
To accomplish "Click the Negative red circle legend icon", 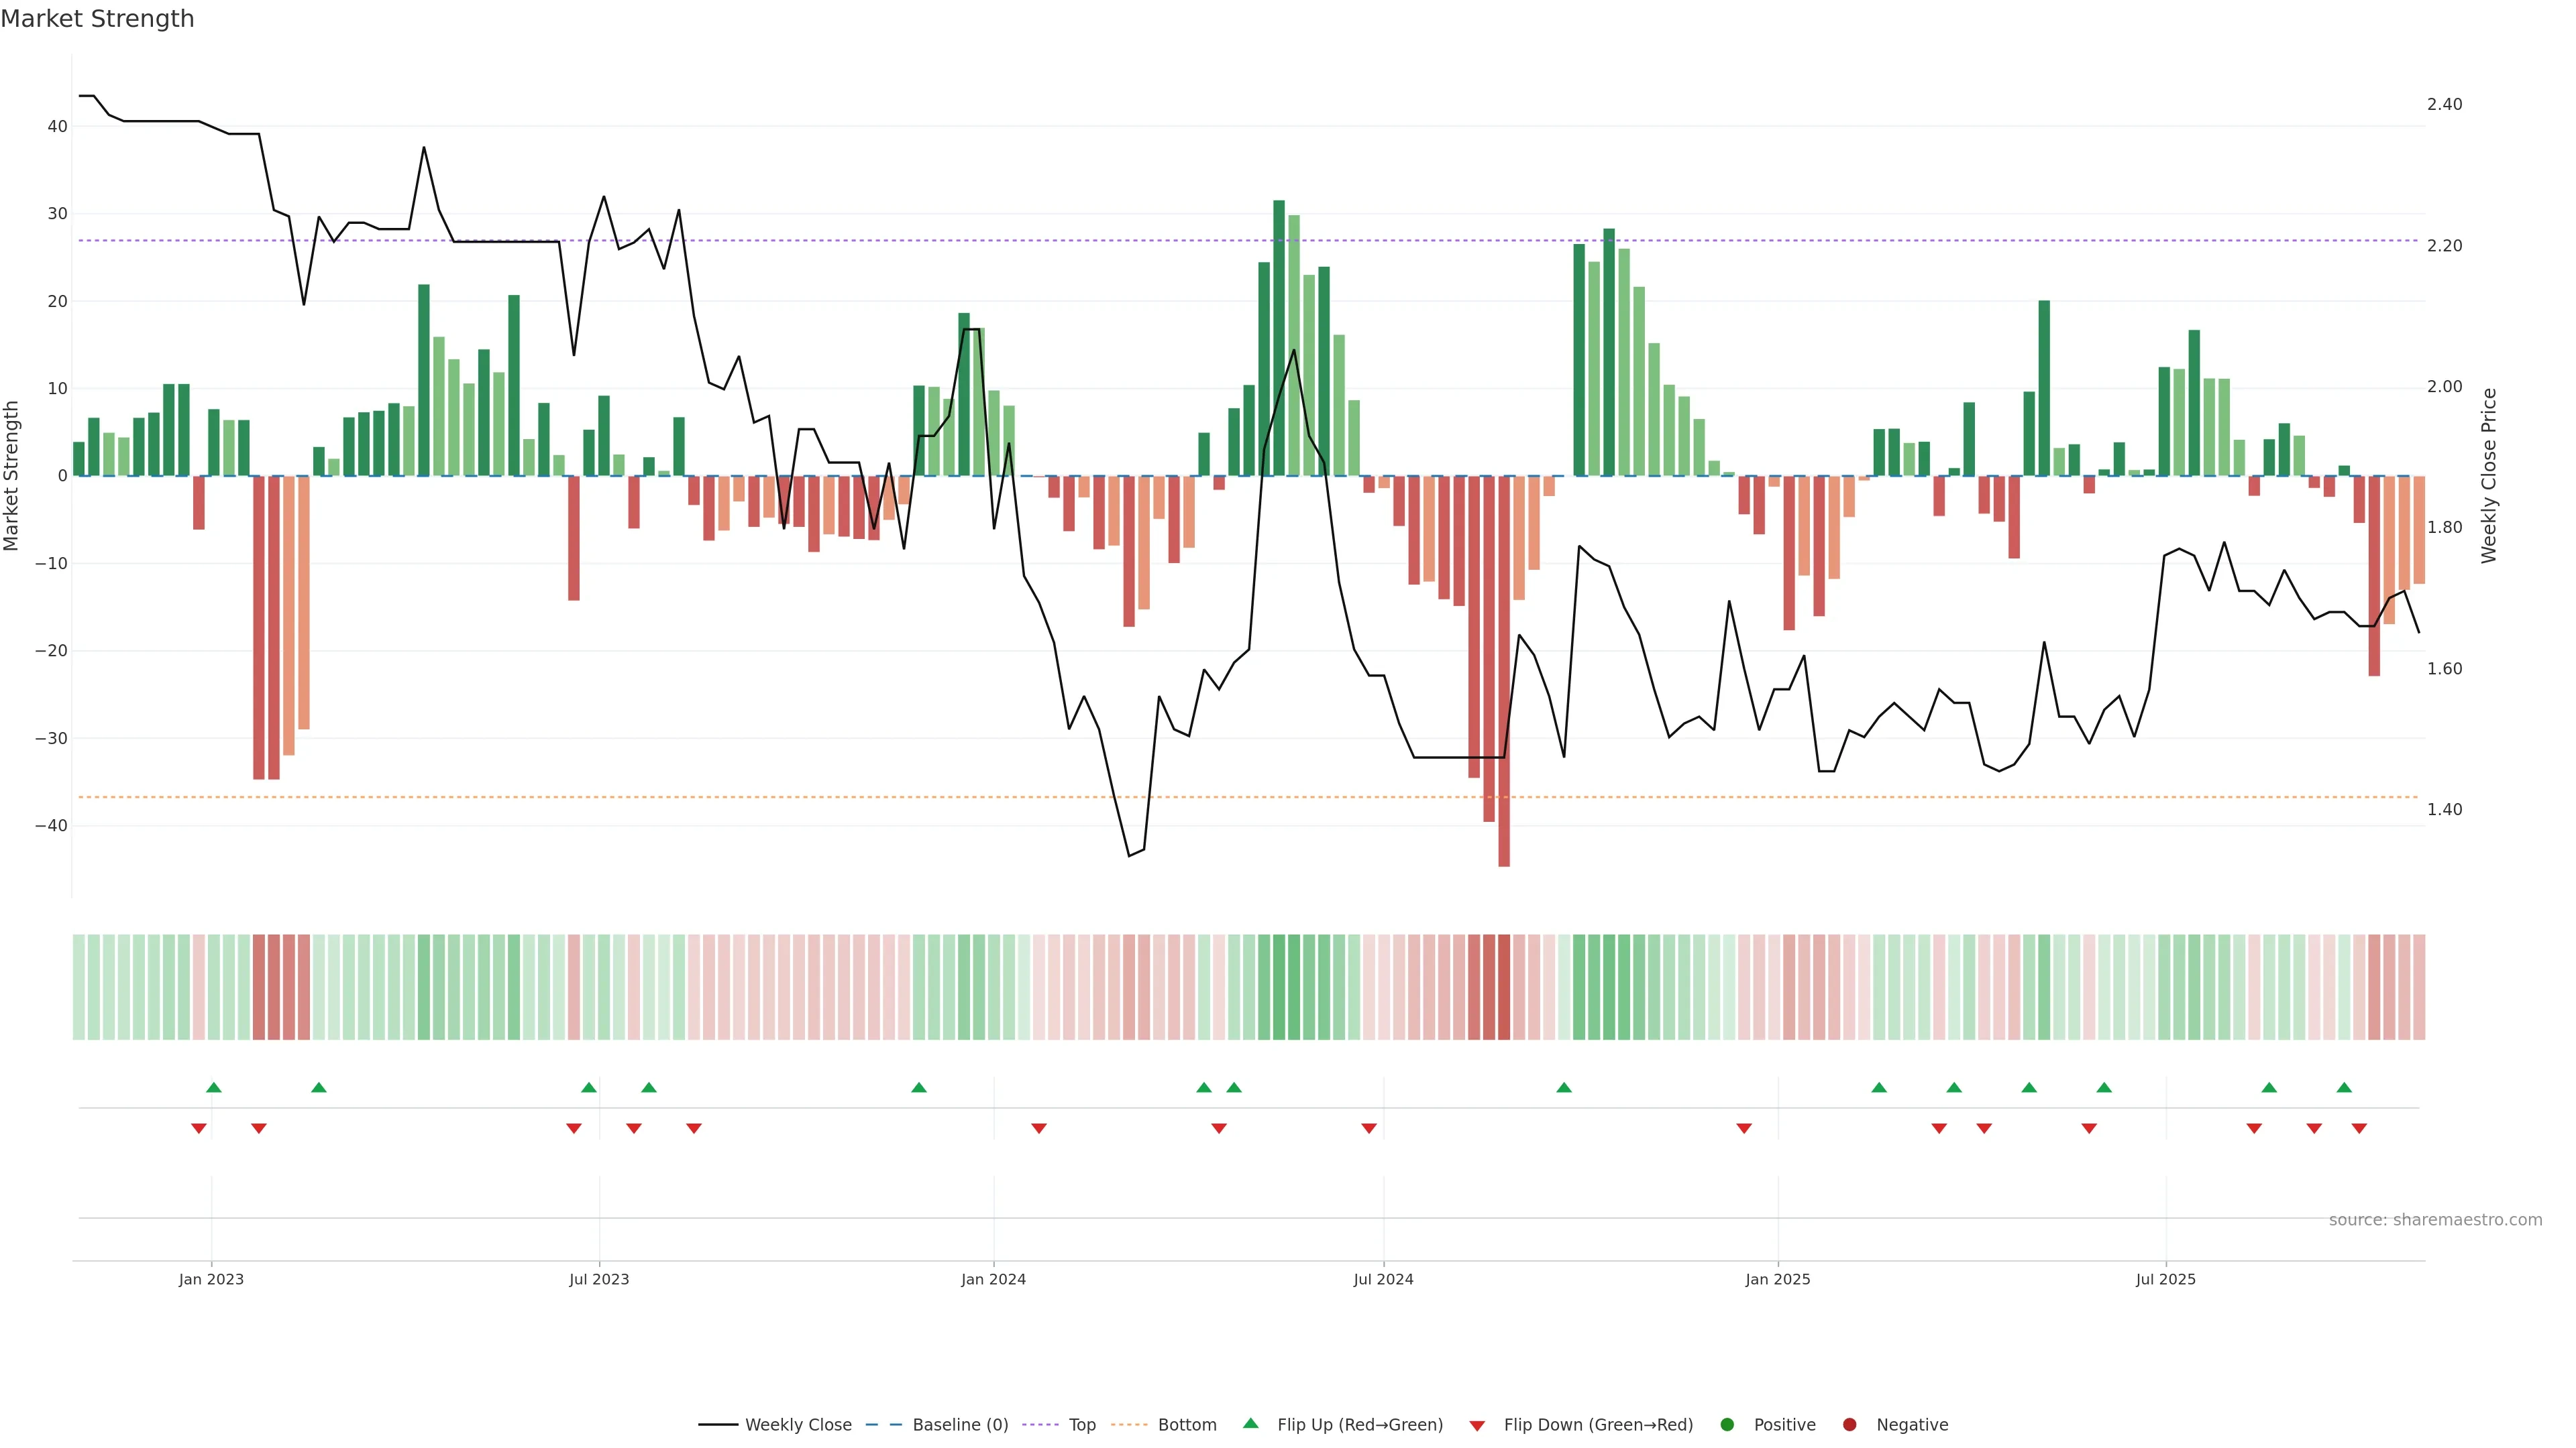I will click(x=1849, y=1425).
